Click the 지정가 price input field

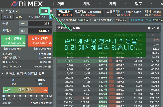click(x=40, y=31)
